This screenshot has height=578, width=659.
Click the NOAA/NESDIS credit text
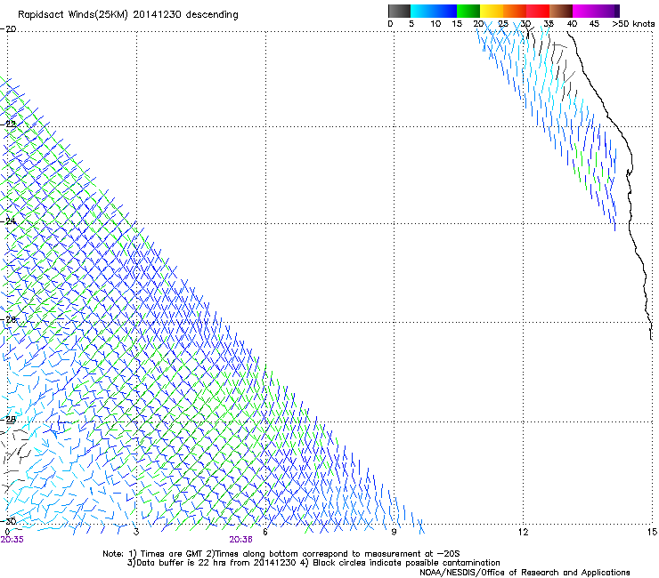click(525, 573)
